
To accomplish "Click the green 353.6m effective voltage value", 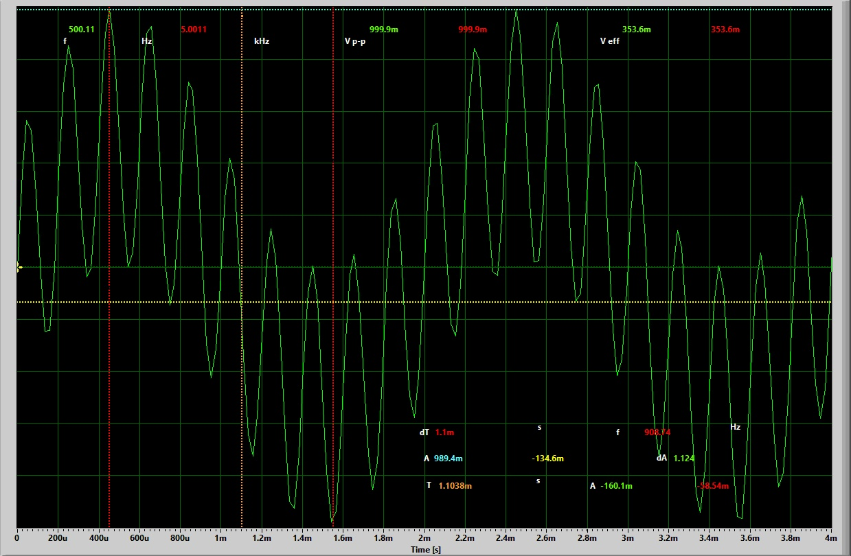I will 637,30.
